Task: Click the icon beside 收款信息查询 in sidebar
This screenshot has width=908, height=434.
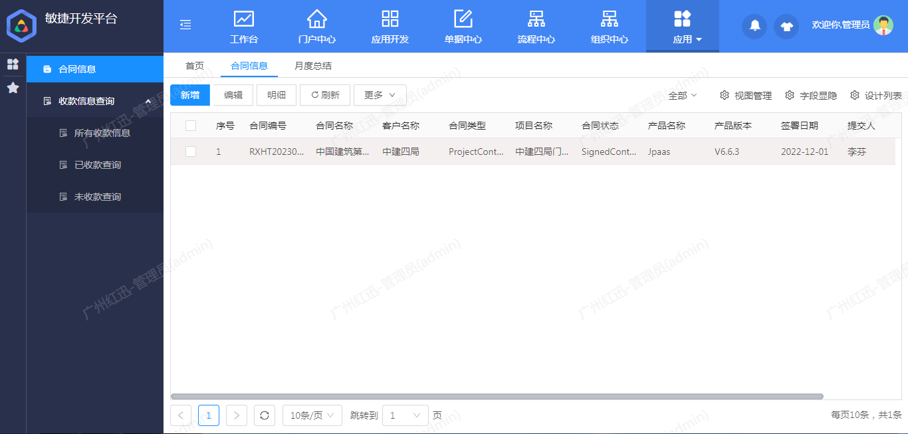Action: (x=47, y=101)
